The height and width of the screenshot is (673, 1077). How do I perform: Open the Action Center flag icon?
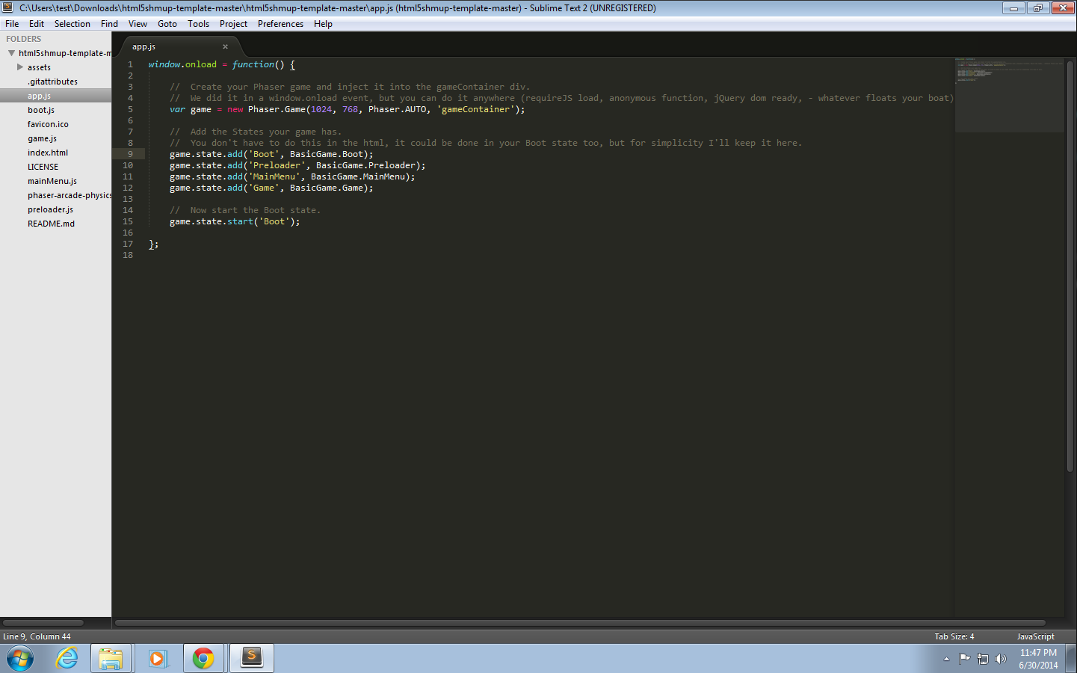(964, 659)
